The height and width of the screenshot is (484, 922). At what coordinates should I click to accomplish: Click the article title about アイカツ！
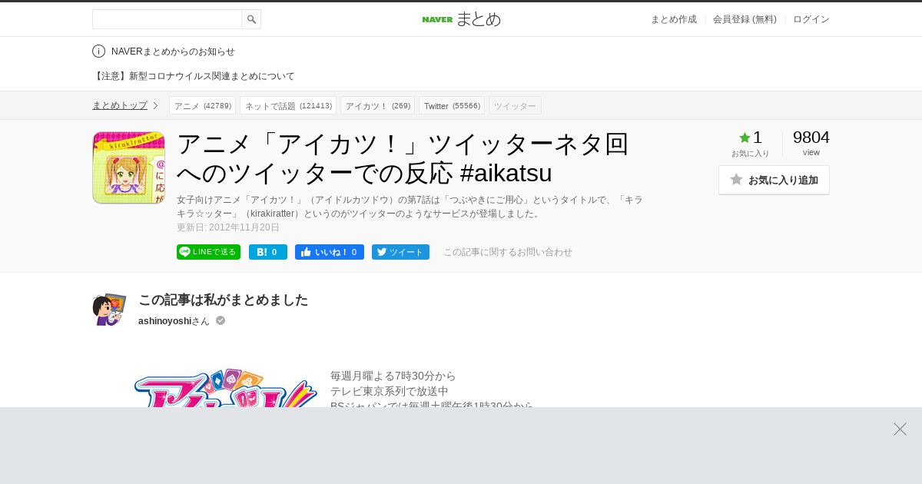click(403, 157)
